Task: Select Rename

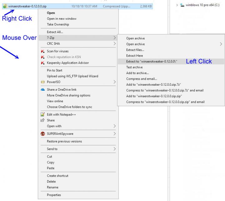Action: point(53,187)
